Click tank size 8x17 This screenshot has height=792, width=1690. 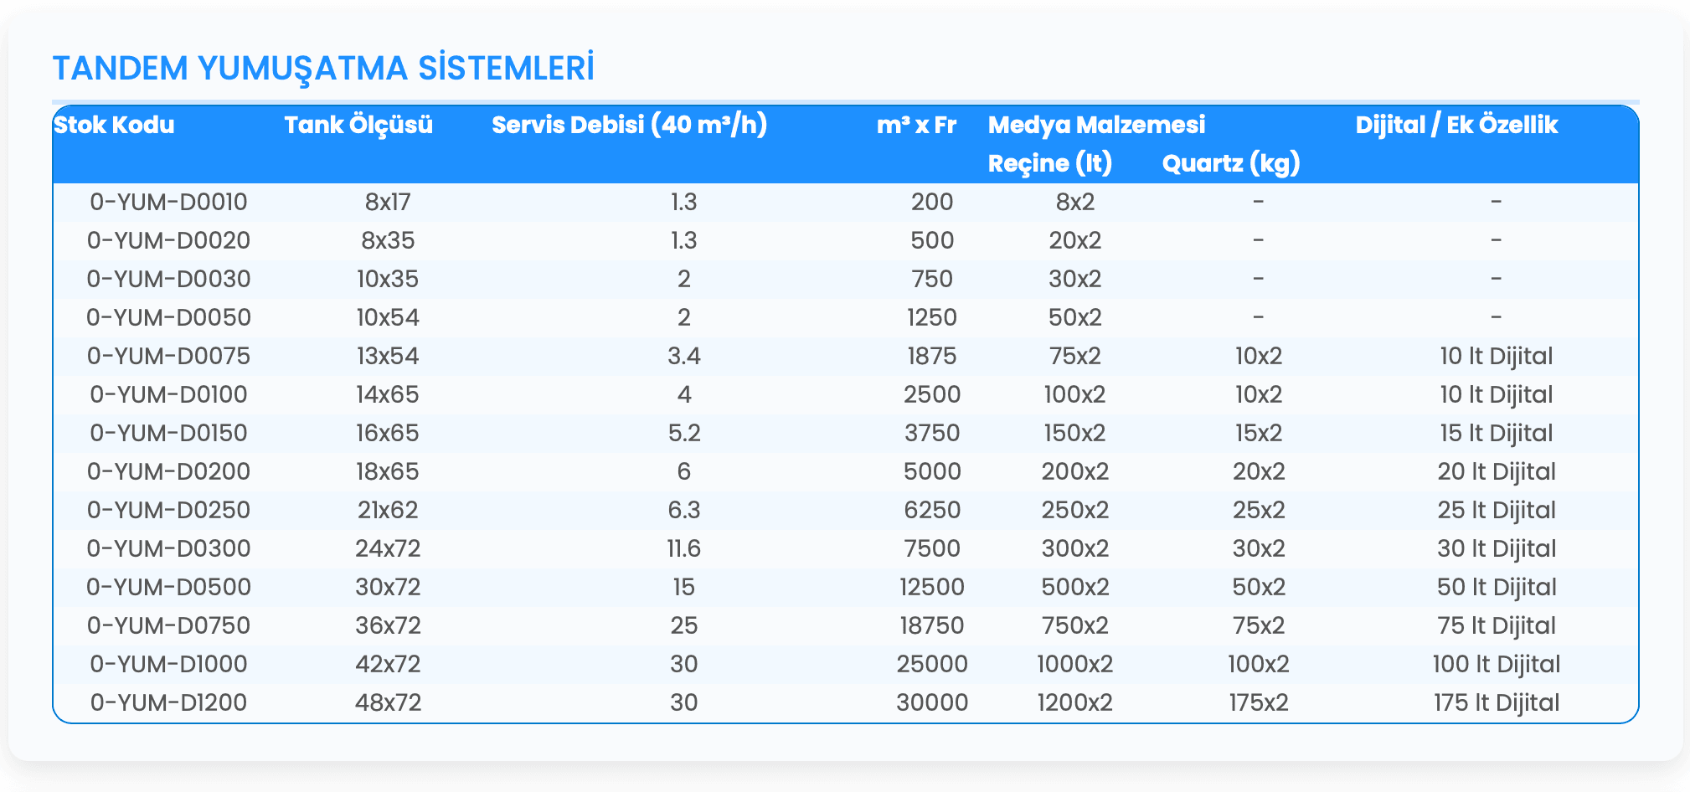pyautogui.click(x=388, y=202)
